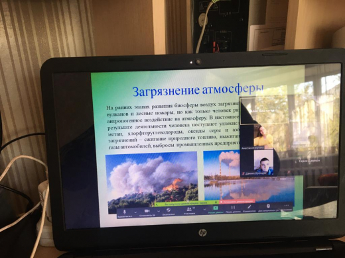The width and height of the screenshot is (345, 258).
Task: Click the red Stop Share button
Action: pos(237,201)
